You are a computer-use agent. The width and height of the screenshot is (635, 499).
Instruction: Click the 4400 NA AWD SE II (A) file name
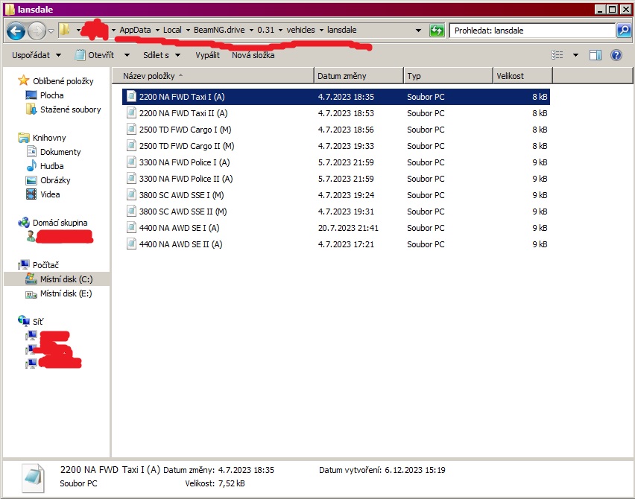[180, 244]
